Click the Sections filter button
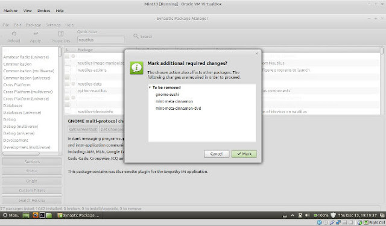Viewport: 386px width, 226px height. point(32,162)
